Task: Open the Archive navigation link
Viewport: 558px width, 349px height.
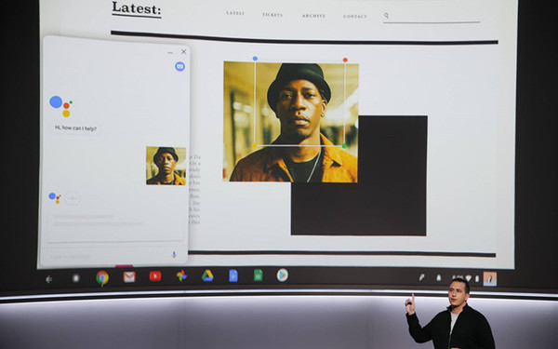Action: 313,16
